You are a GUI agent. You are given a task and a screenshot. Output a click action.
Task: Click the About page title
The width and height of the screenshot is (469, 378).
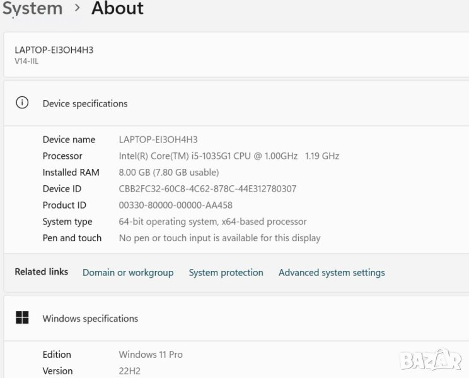[117, 8]
